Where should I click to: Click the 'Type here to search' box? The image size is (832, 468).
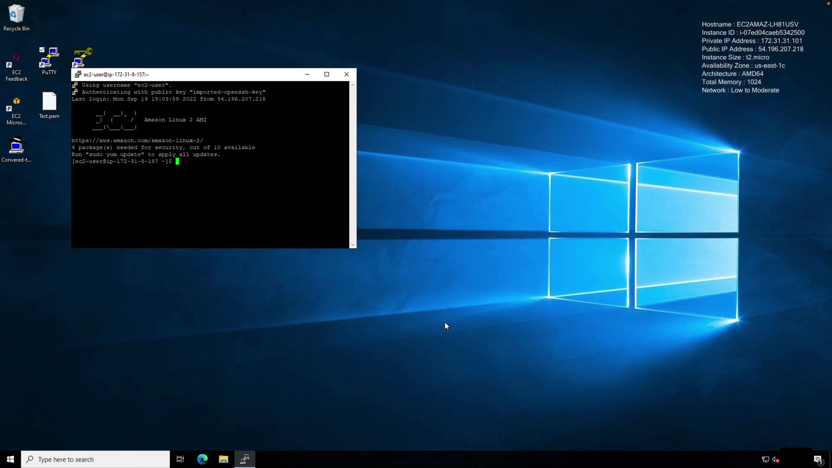point(95,459)
